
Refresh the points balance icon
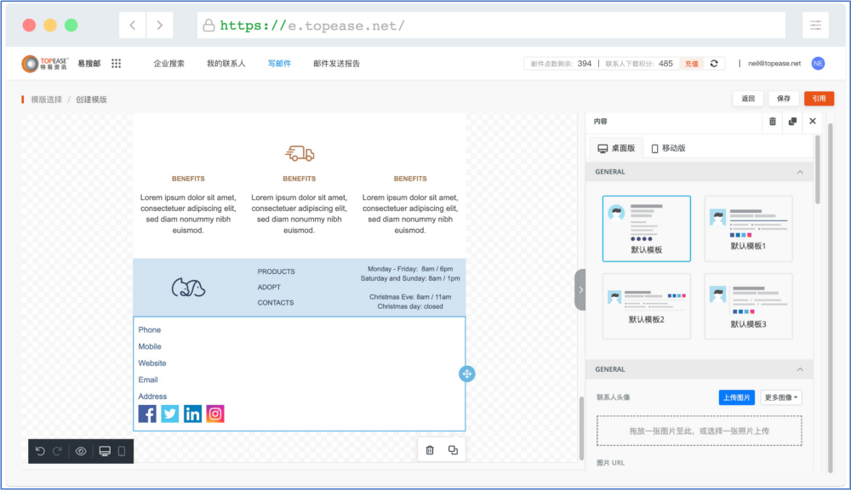714,64
